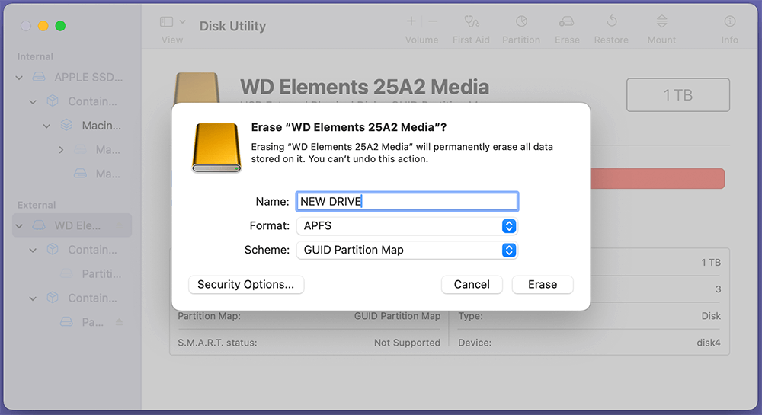Click the Not Supported S.M.A.R.T. value
This screenshot has width=762, height=415.
point(407,343)
